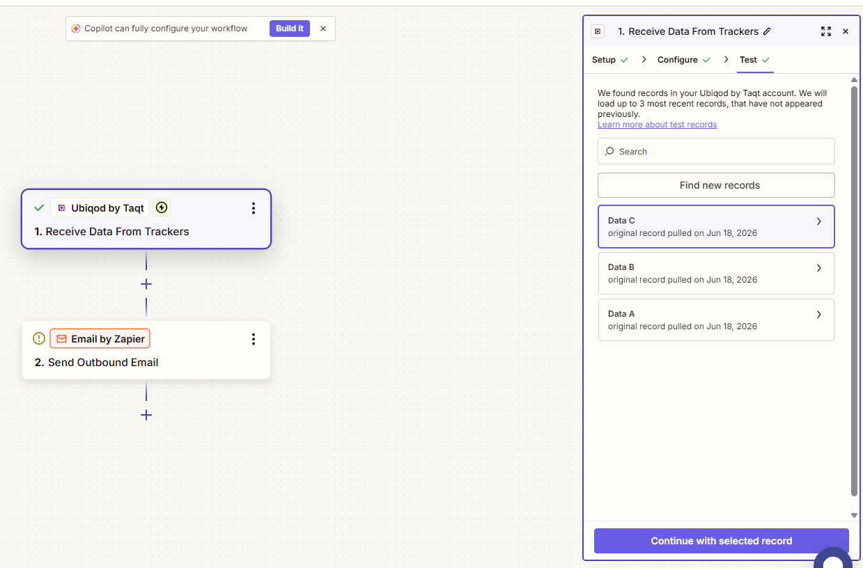
Task: Switch to the Setup tab
Action: pos(610,60)
